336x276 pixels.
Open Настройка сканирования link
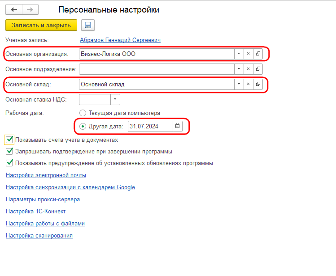39,236
